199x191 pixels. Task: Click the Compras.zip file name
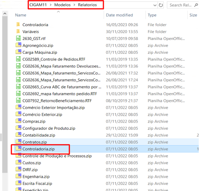[x=34, y=121]
